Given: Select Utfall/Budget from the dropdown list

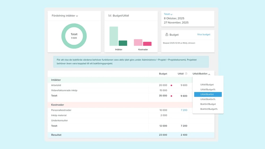Looking at the screenshot, I should click(207, 85).
